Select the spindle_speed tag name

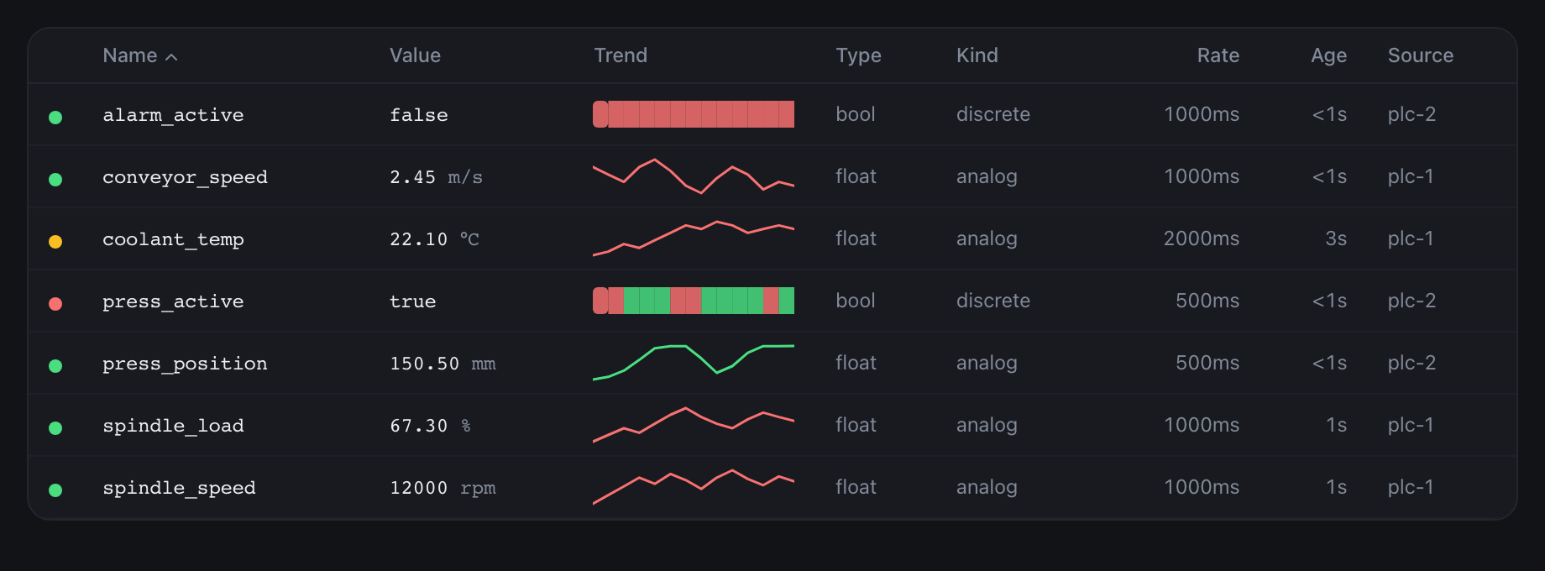(179, 488)
